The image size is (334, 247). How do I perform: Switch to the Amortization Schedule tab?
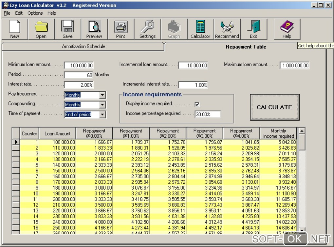click(x=83, y=46)
